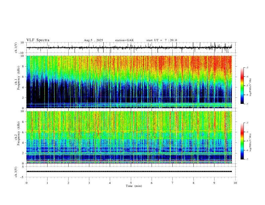Viewport: 265px width, 205px height.
Task: Click the time axis tick label '10'
Action: click(235, 183)
